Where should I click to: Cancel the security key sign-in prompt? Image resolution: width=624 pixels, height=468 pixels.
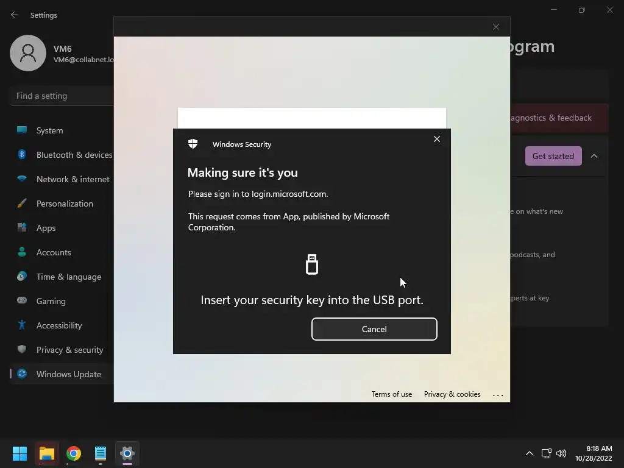pyautogui.click(x=374, y=329)
